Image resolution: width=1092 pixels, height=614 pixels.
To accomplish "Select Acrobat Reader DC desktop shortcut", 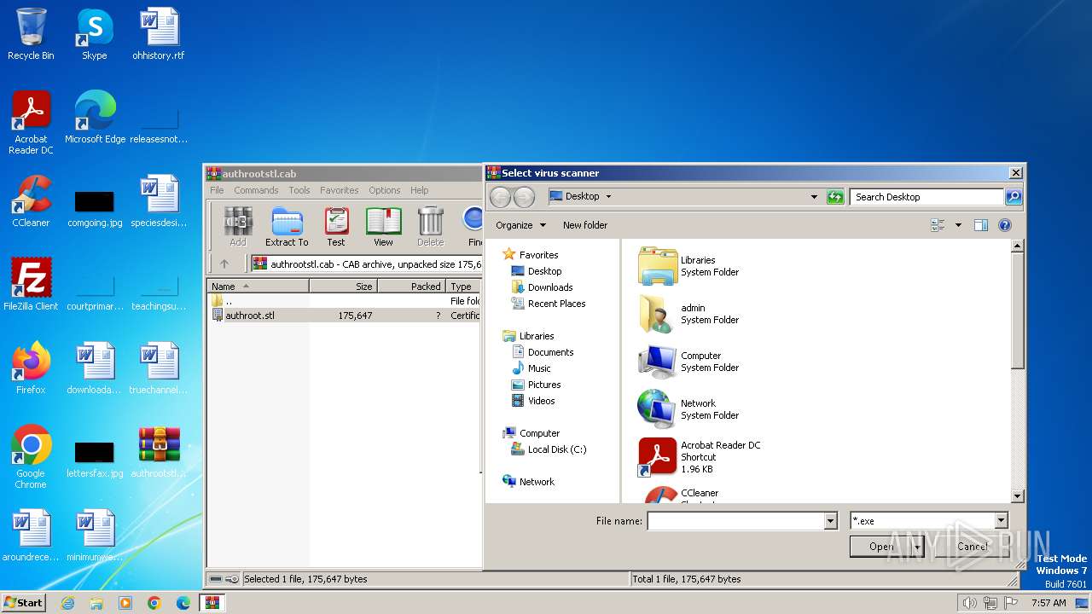I will click(31, 123).
